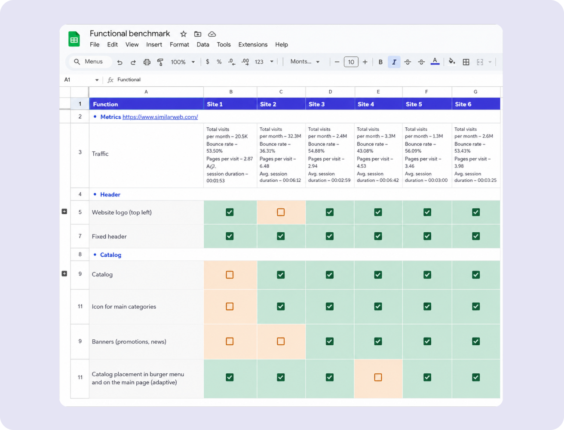The width and height of the screenshot is (564, 430).
Task: Toggle bold formatting
Action: (380, 62)
